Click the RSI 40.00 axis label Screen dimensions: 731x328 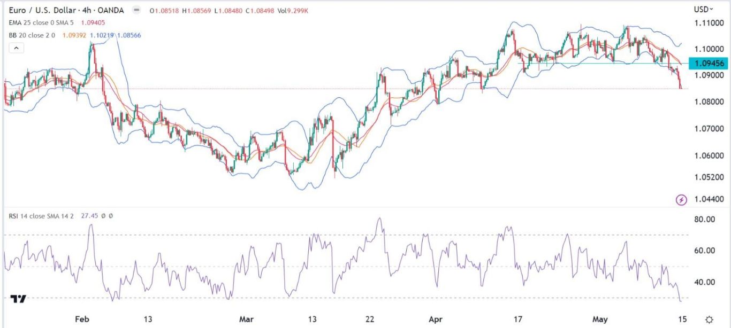[705, 282]
